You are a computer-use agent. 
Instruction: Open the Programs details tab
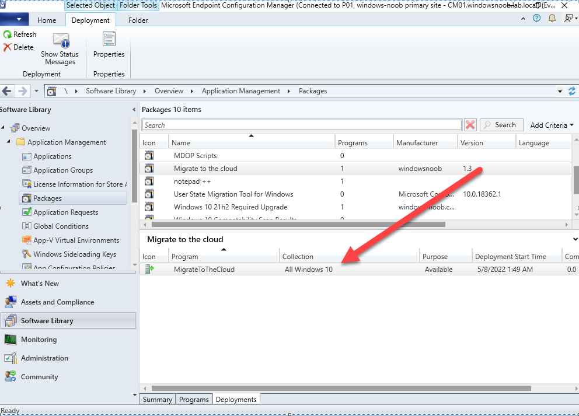pos(194,400)
